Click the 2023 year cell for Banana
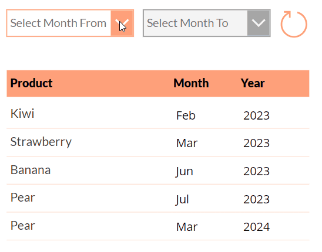322x252 pixels. tap(257, 171)
